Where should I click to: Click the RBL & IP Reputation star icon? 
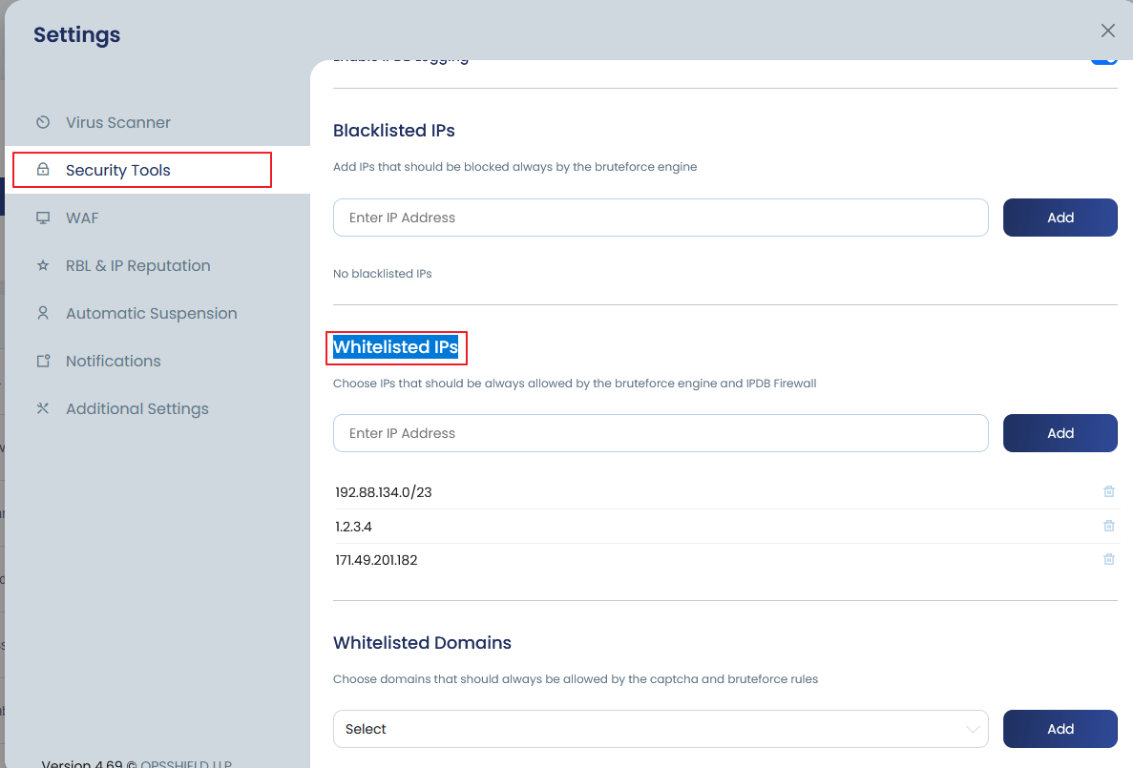tap(42, 265)
